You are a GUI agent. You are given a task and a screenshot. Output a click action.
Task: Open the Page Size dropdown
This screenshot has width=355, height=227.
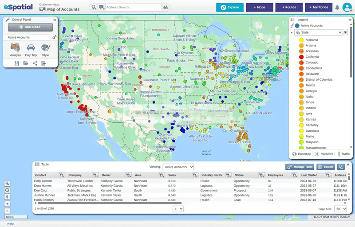(x=340, y=208)
